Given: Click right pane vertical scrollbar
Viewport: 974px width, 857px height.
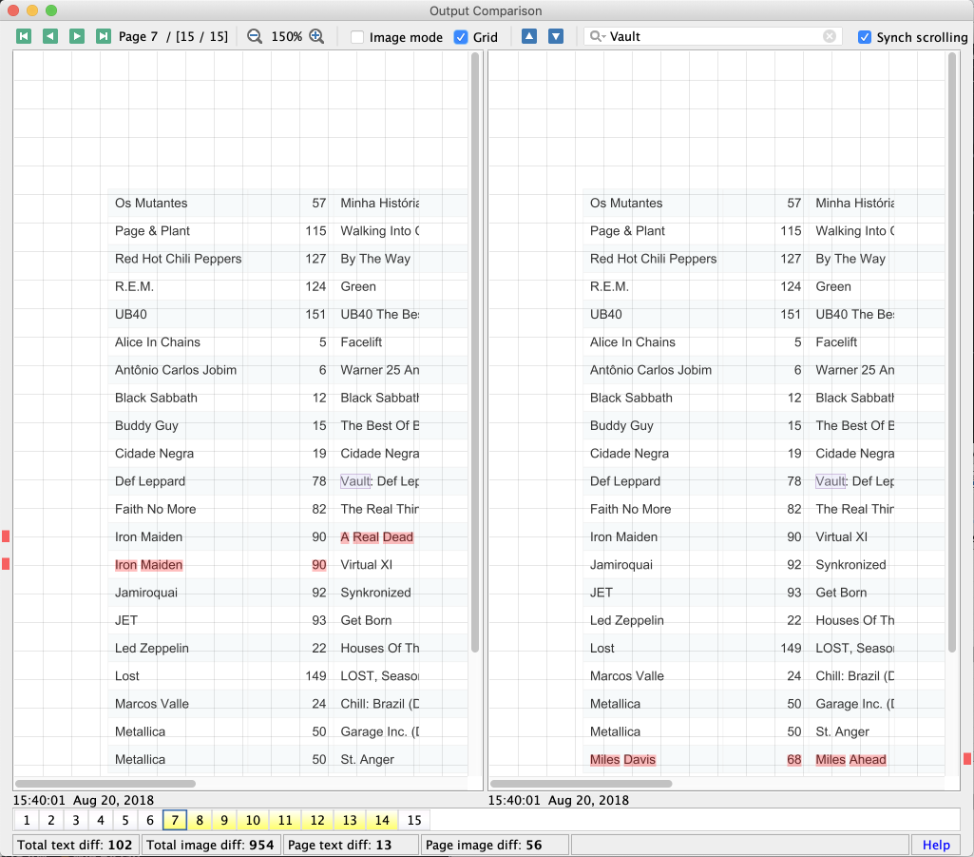Looking at the screenshot, I should pyautogui.click(x=951, y=352).
